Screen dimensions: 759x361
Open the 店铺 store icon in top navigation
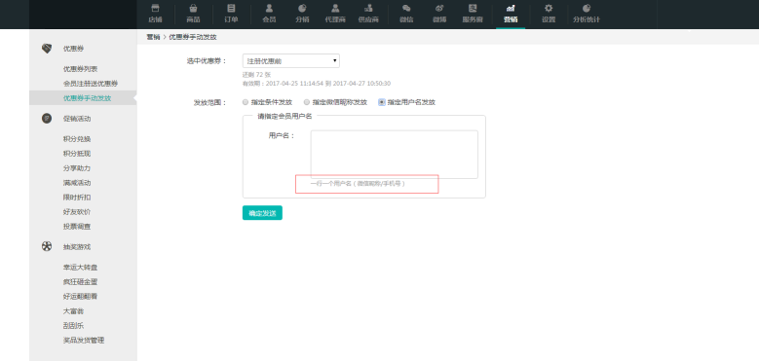click(155, 8)
